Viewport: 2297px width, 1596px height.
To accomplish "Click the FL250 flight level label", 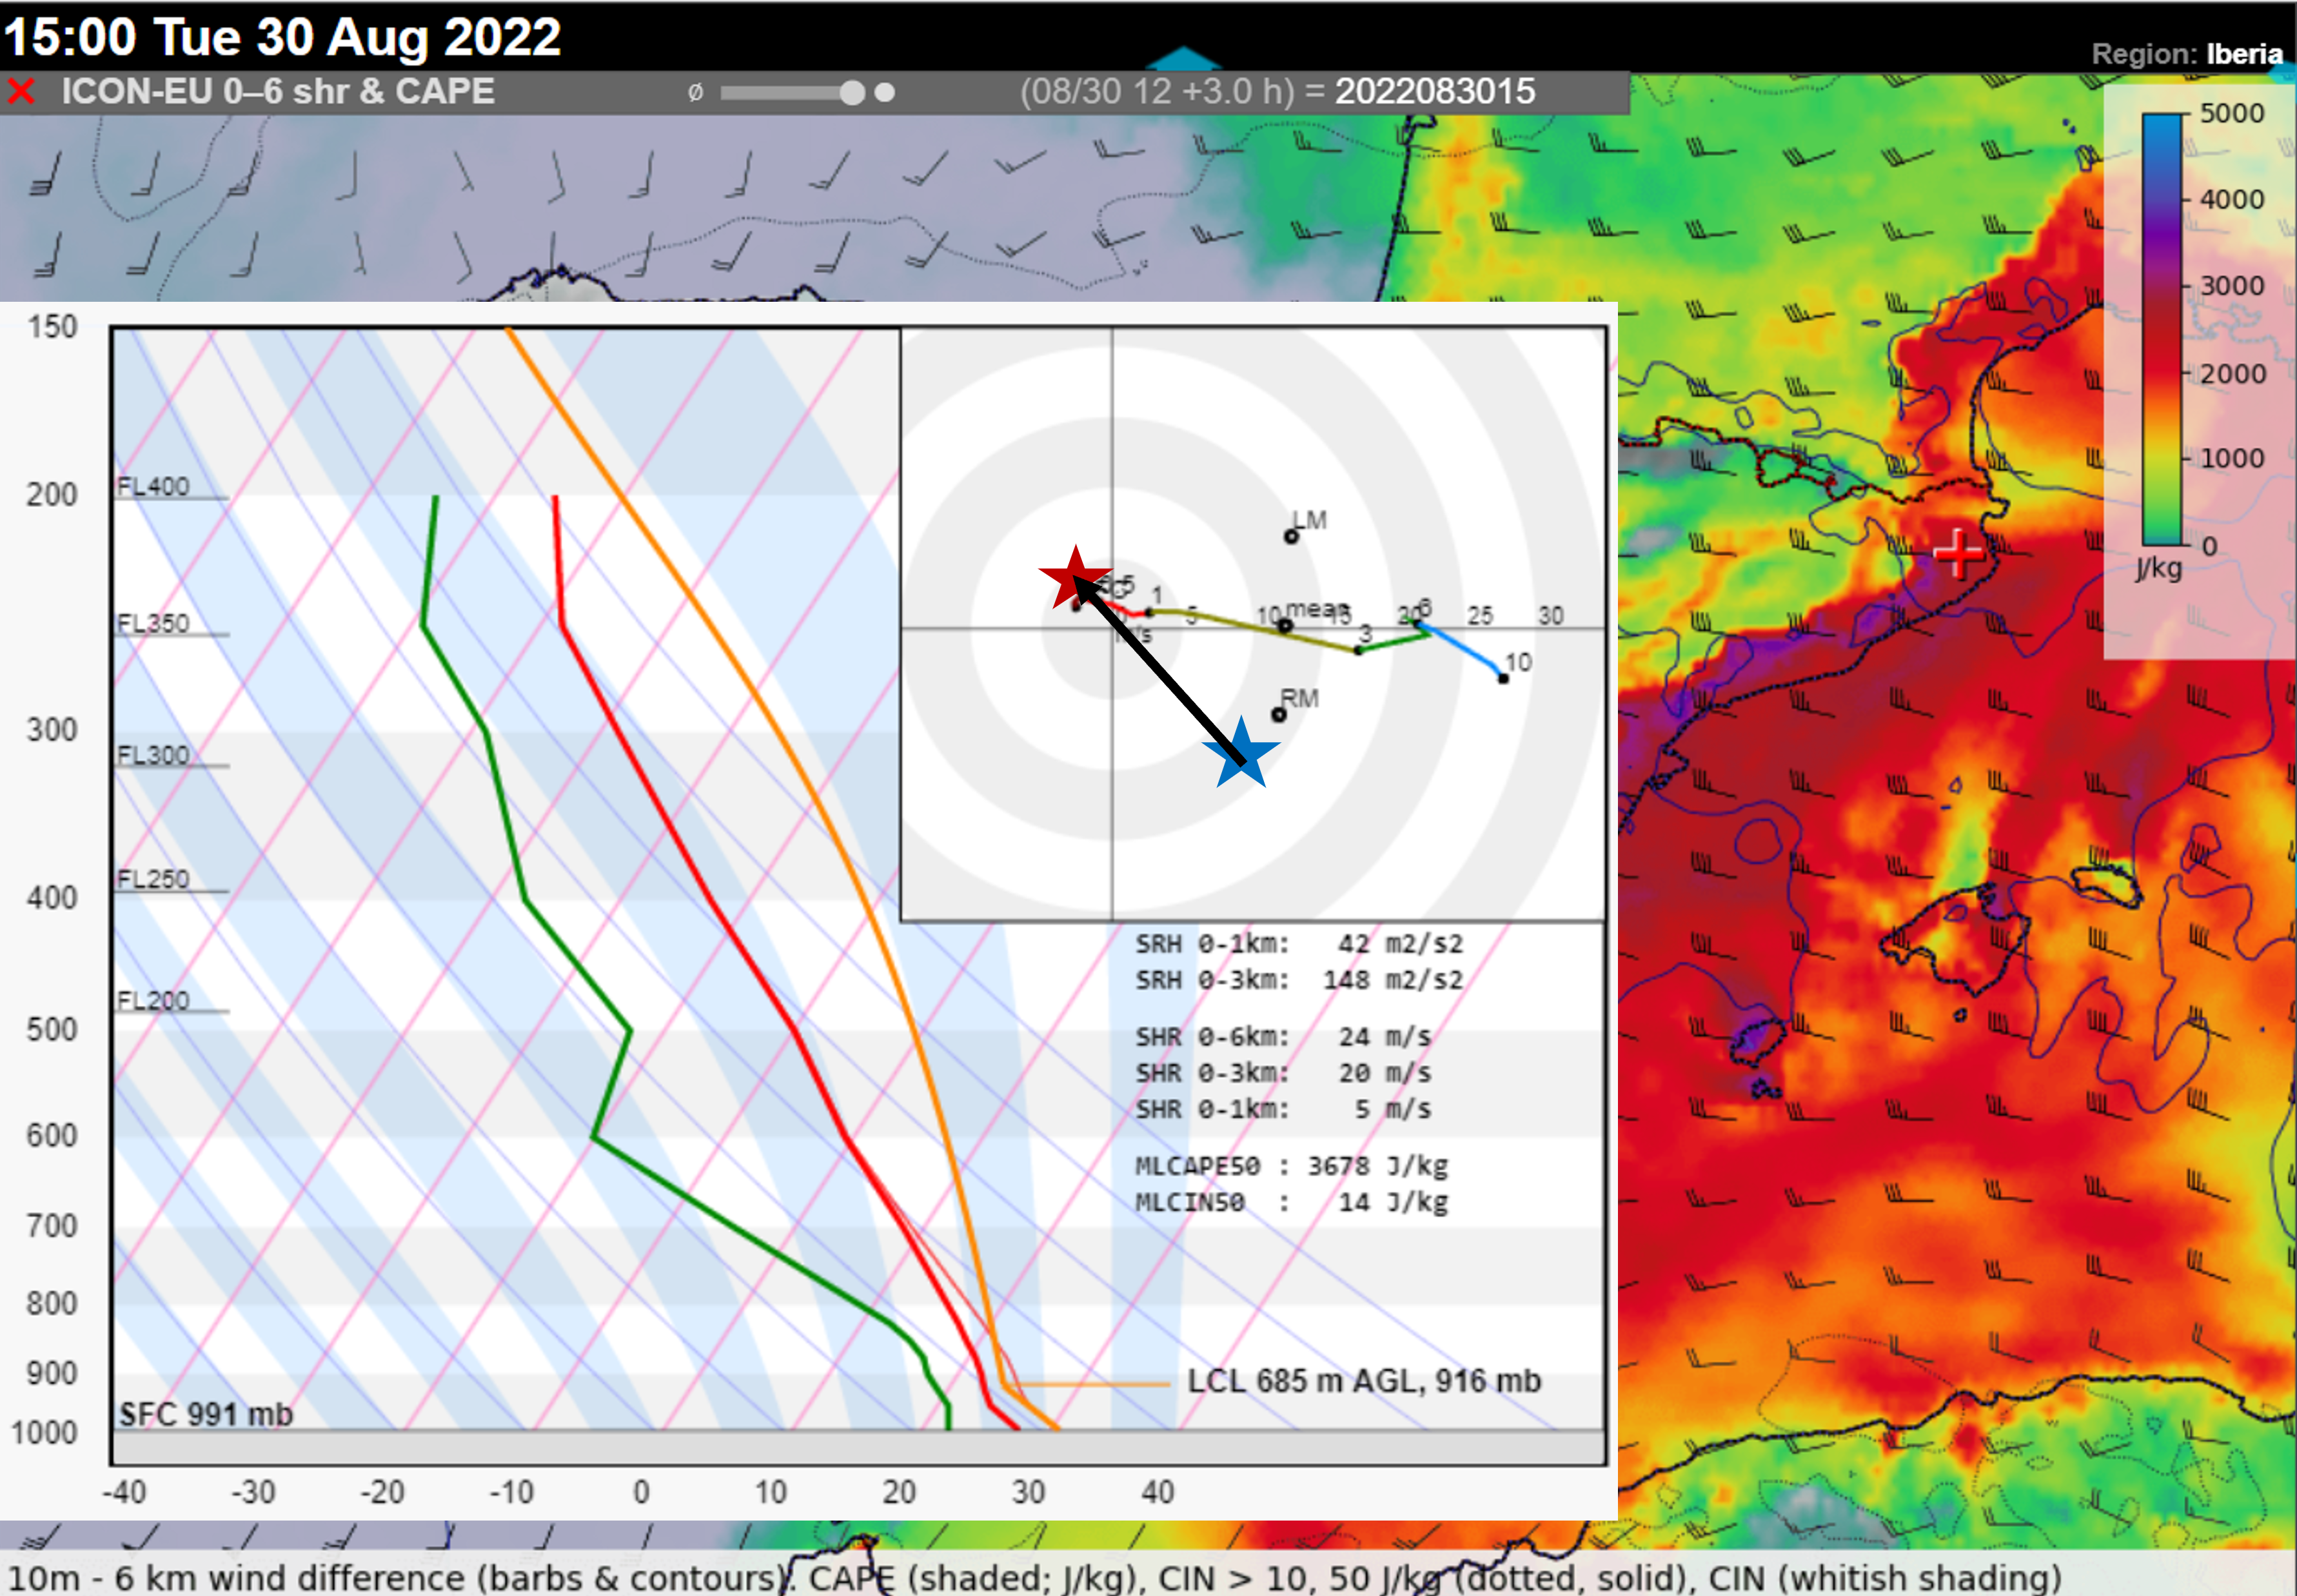I will click(x=153, y=879).
